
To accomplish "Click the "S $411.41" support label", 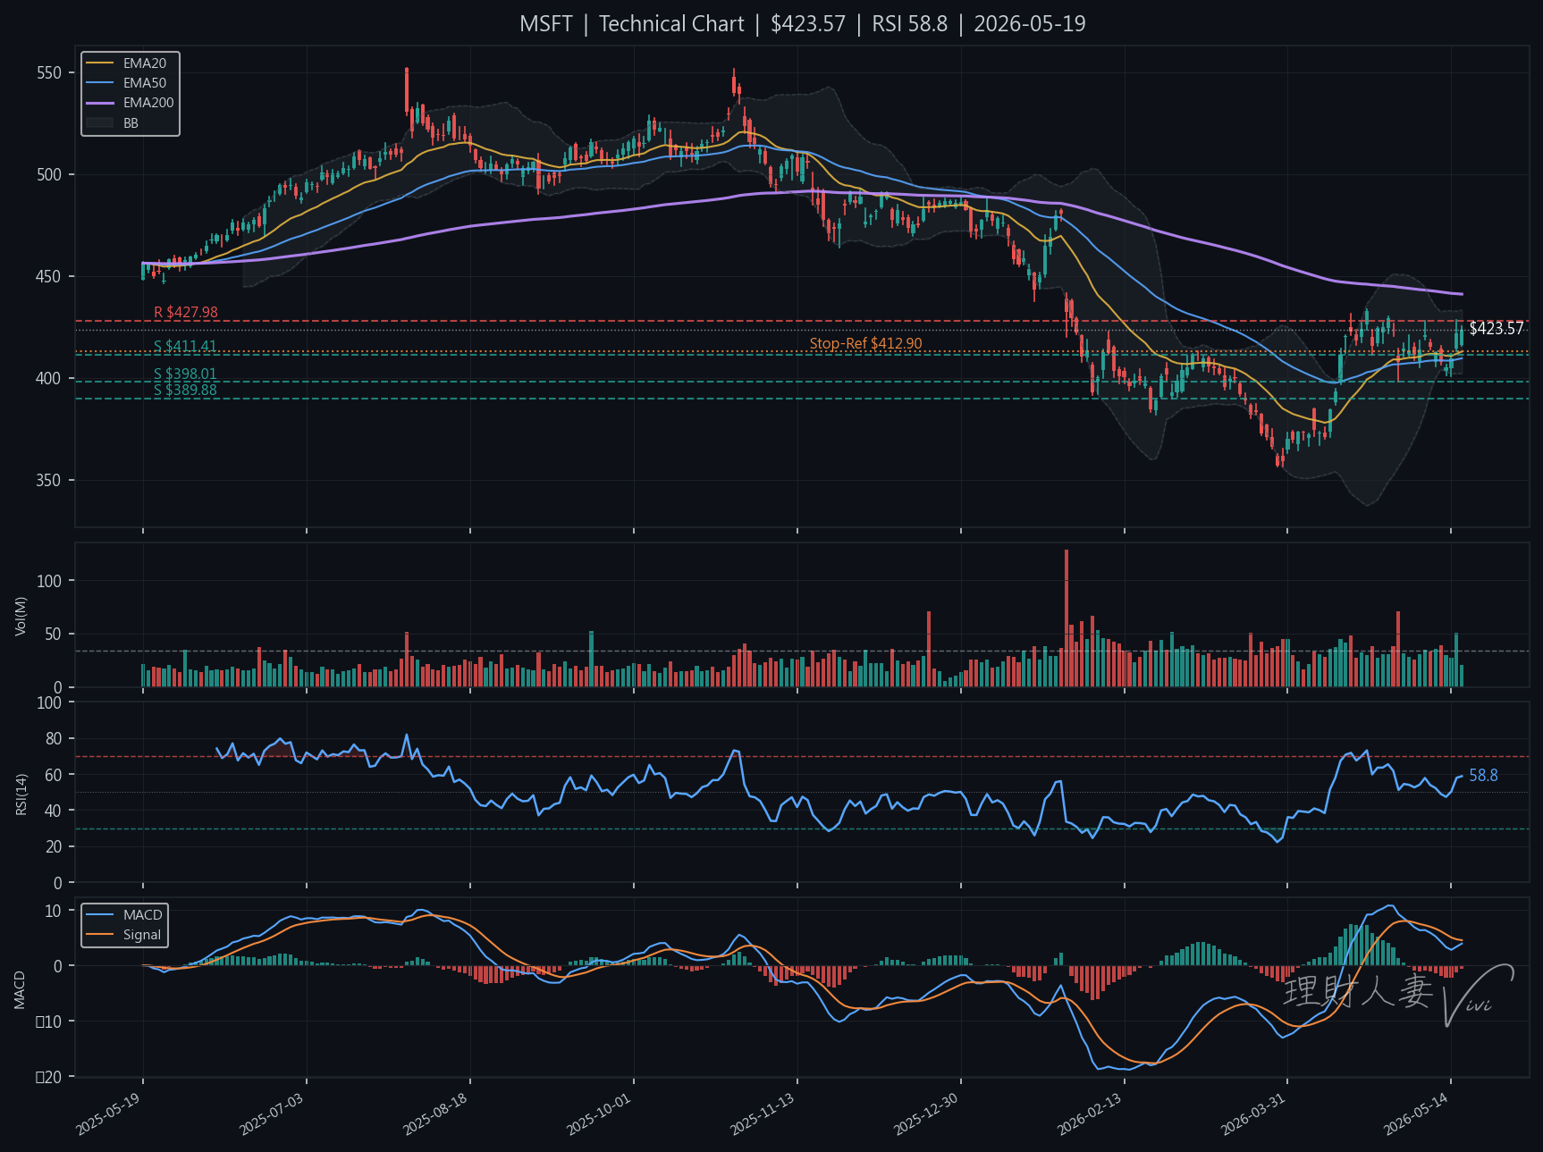I will coord(185,347).
